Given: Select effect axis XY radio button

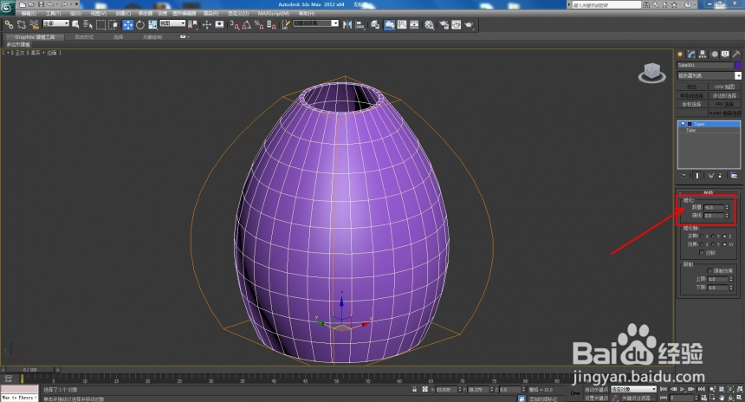Looking at the screenshot, I should click(x=724, y=244).
